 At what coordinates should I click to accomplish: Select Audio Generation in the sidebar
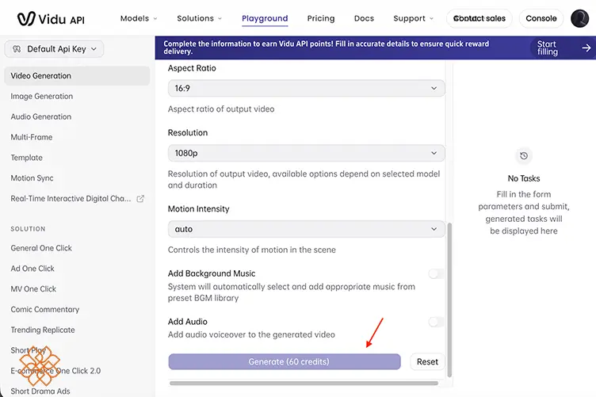coord(41,116)
